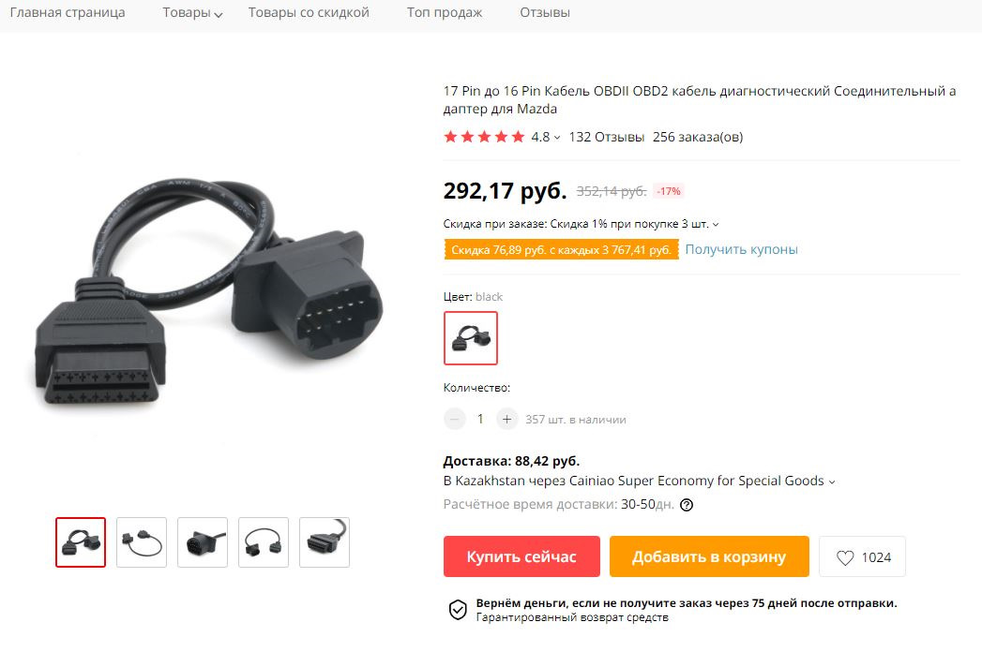Expand the quantity discount details chevron
982x652 pixels.
(x=716, y=225)
